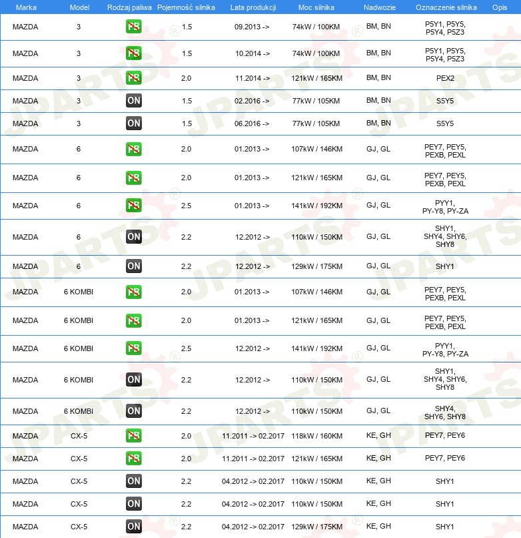The width and height of the screenshot is (521, 538).
Task: Click the PB icon in the 6 KOMBI 2.5 141kW row
Action: coord(134,348)
